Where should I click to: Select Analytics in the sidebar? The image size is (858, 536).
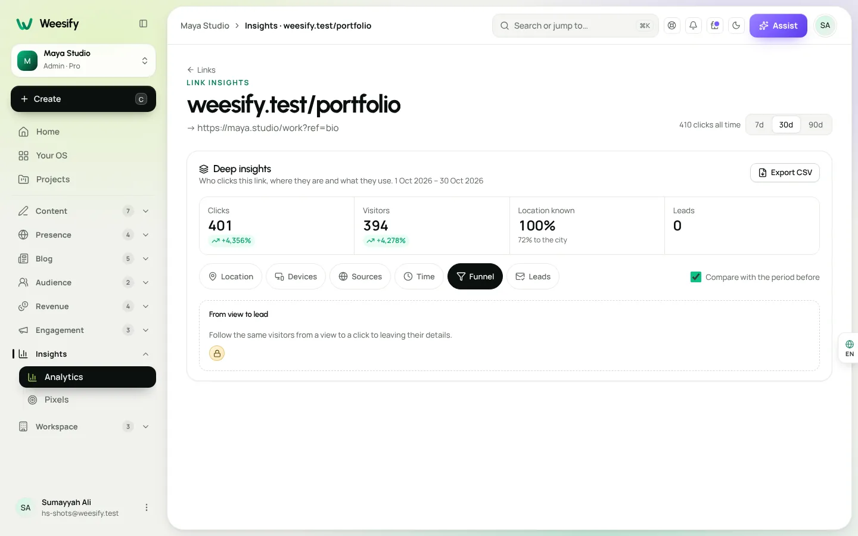coord(88,377)
